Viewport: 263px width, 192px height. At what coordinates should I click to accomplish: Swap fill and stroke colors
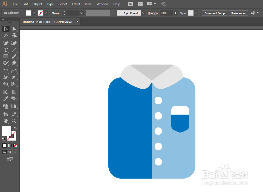pyautogui.click(x=15, y=128)
